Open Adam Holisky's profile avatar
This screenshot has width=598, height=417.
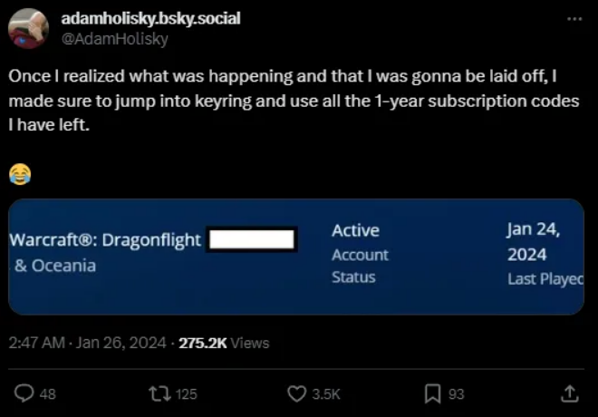click(28, 28)
